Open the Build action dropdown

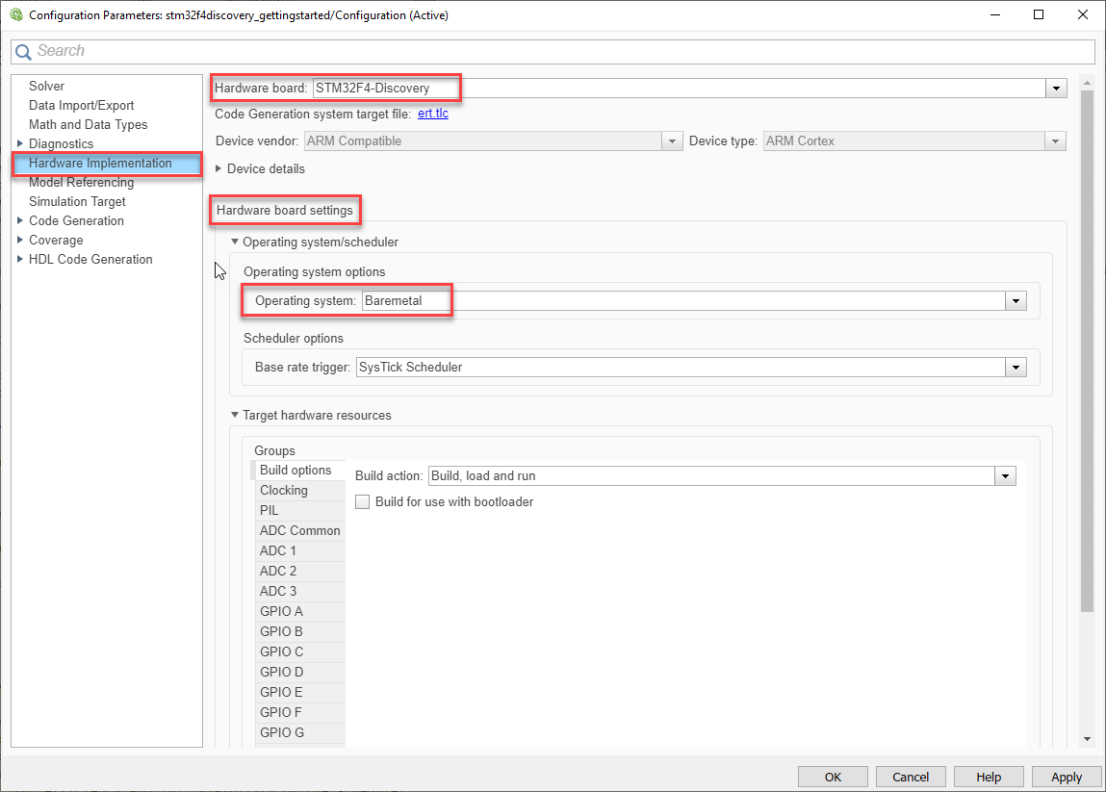coord(1006,476)
